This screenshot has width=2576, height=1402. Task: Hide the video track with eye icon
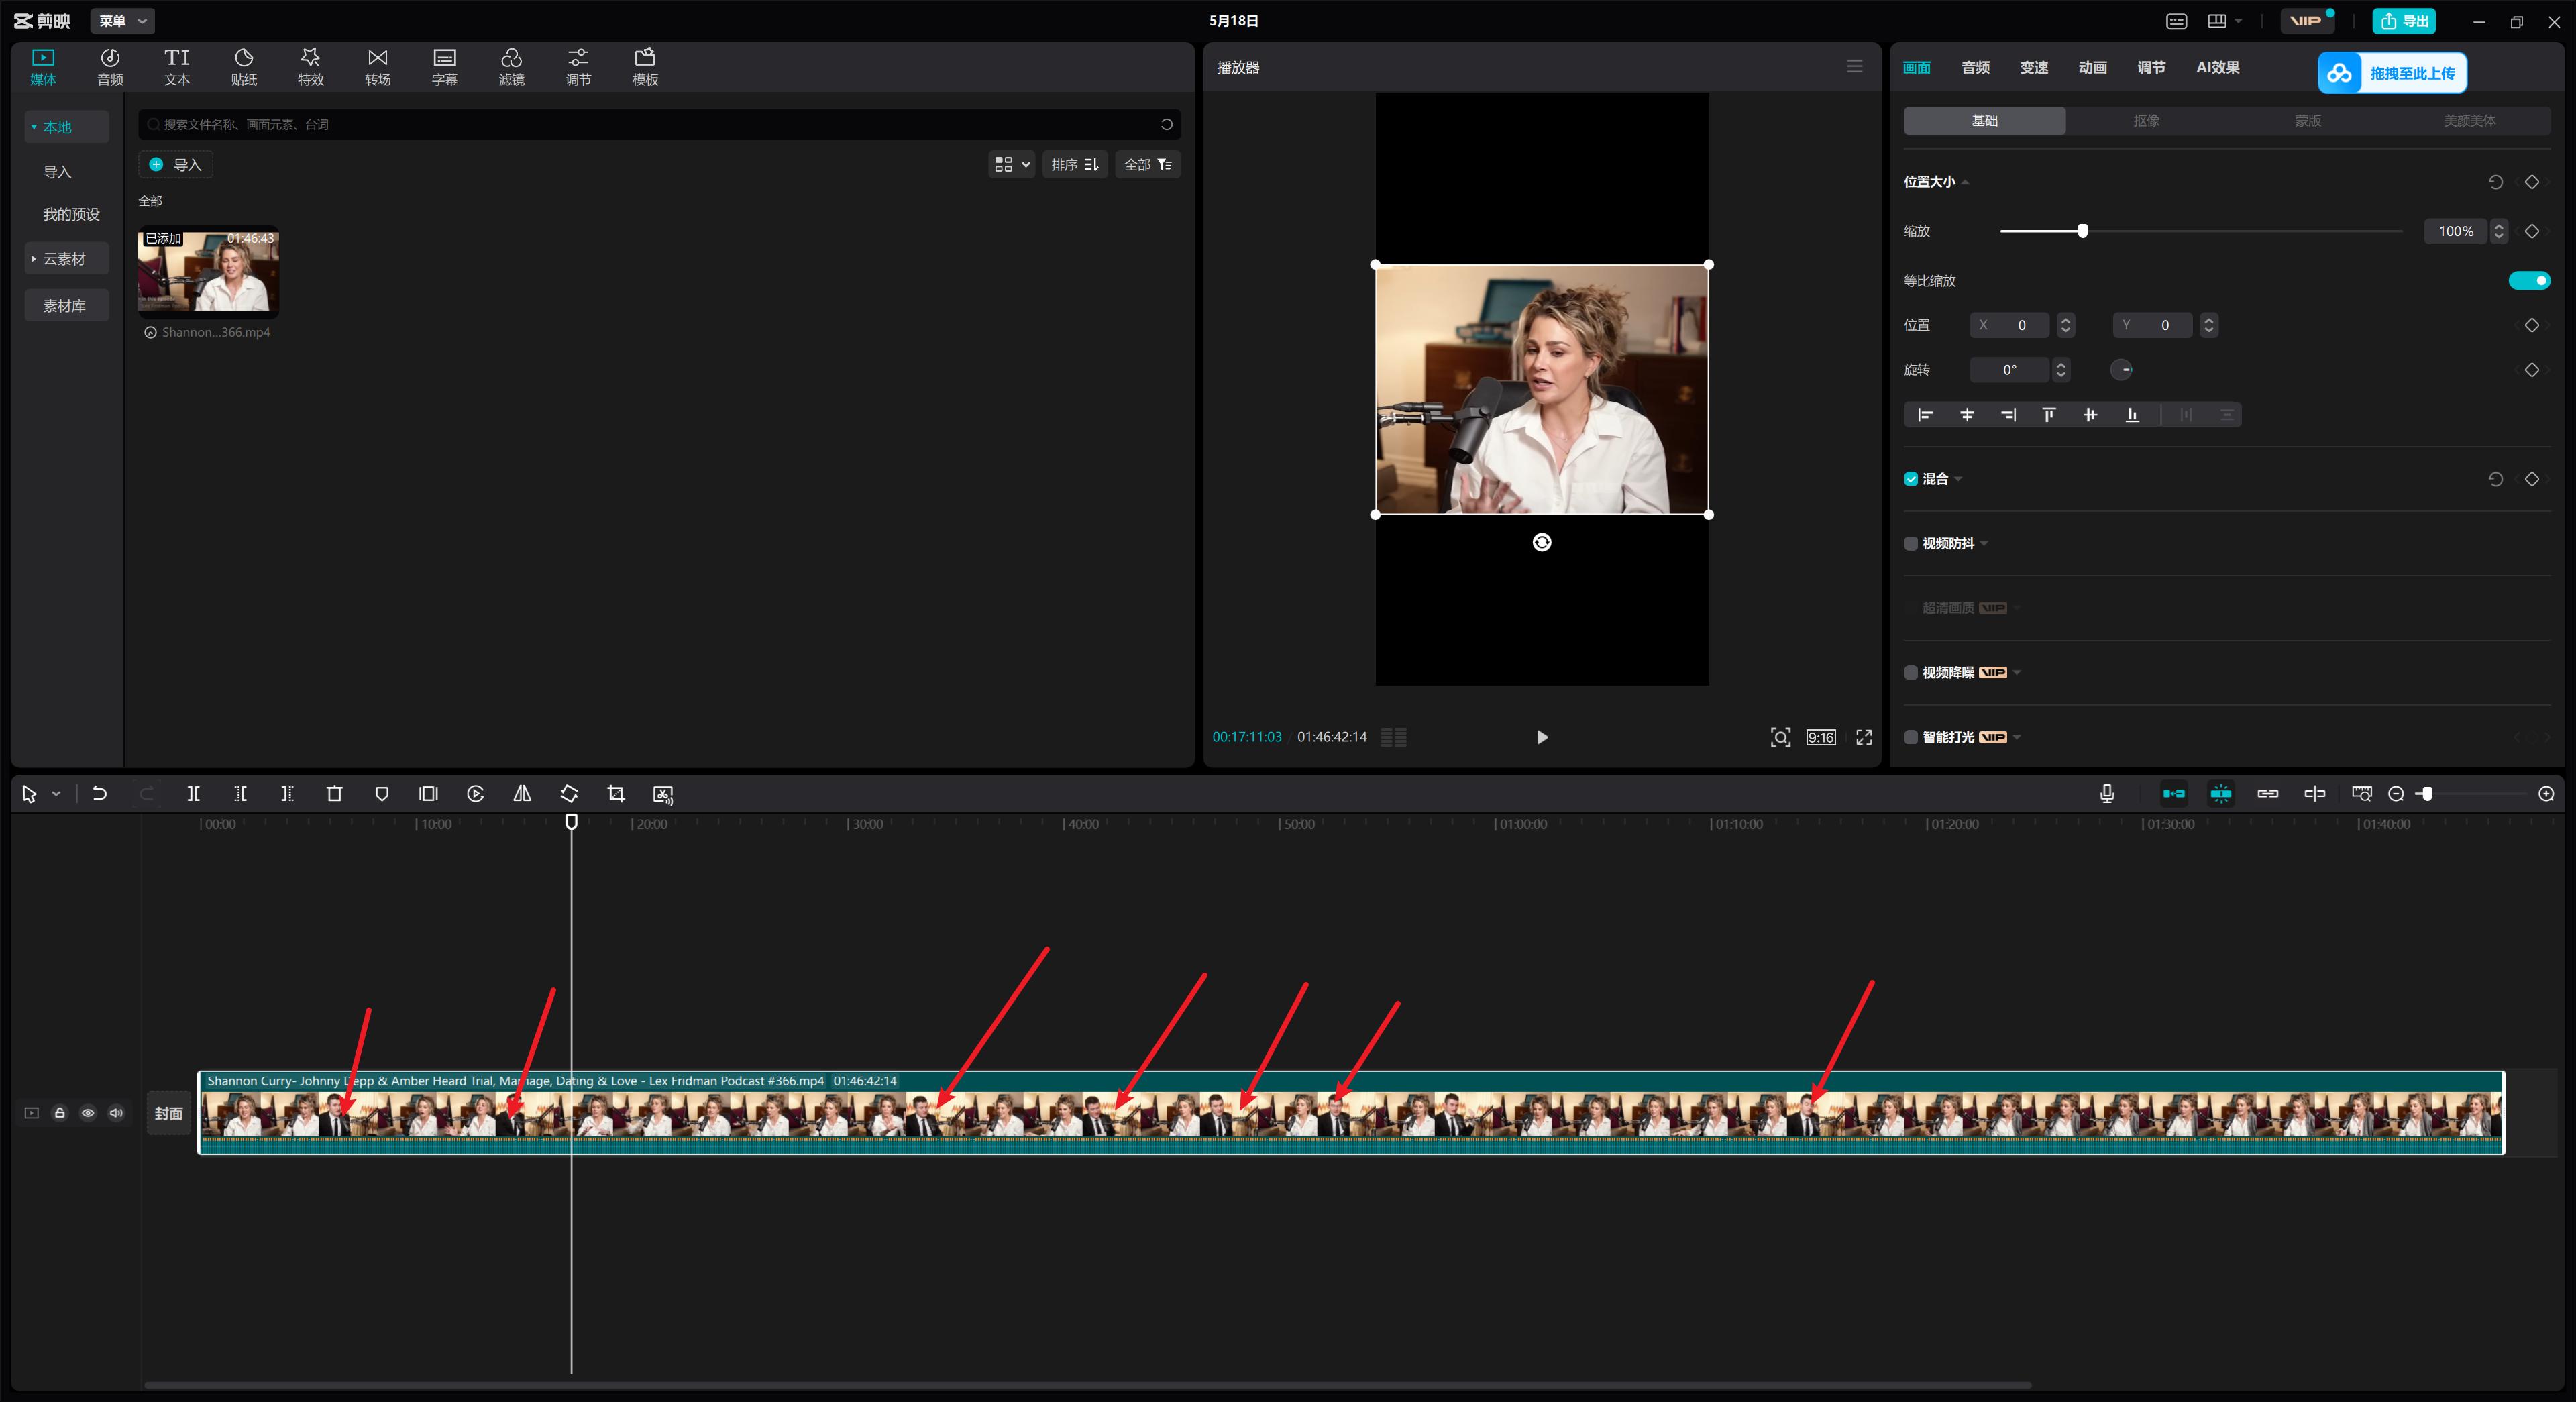coord(88,1112)
